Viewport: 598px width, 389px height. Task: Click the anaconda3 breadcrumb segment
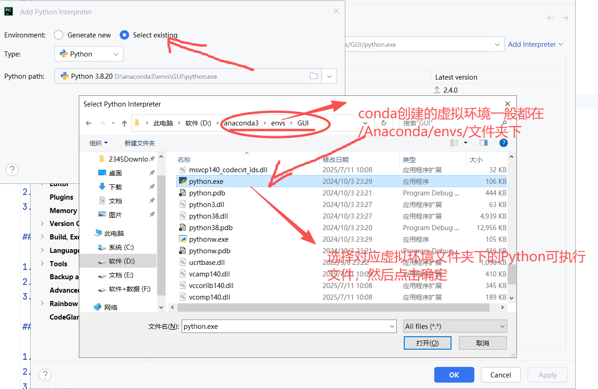241,123
